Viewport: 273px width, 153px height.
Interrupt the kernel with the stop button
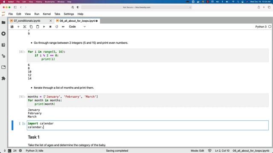click(50, 27)
